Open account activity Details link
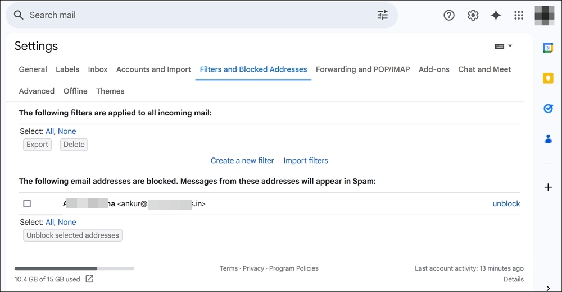 [514, 279]
